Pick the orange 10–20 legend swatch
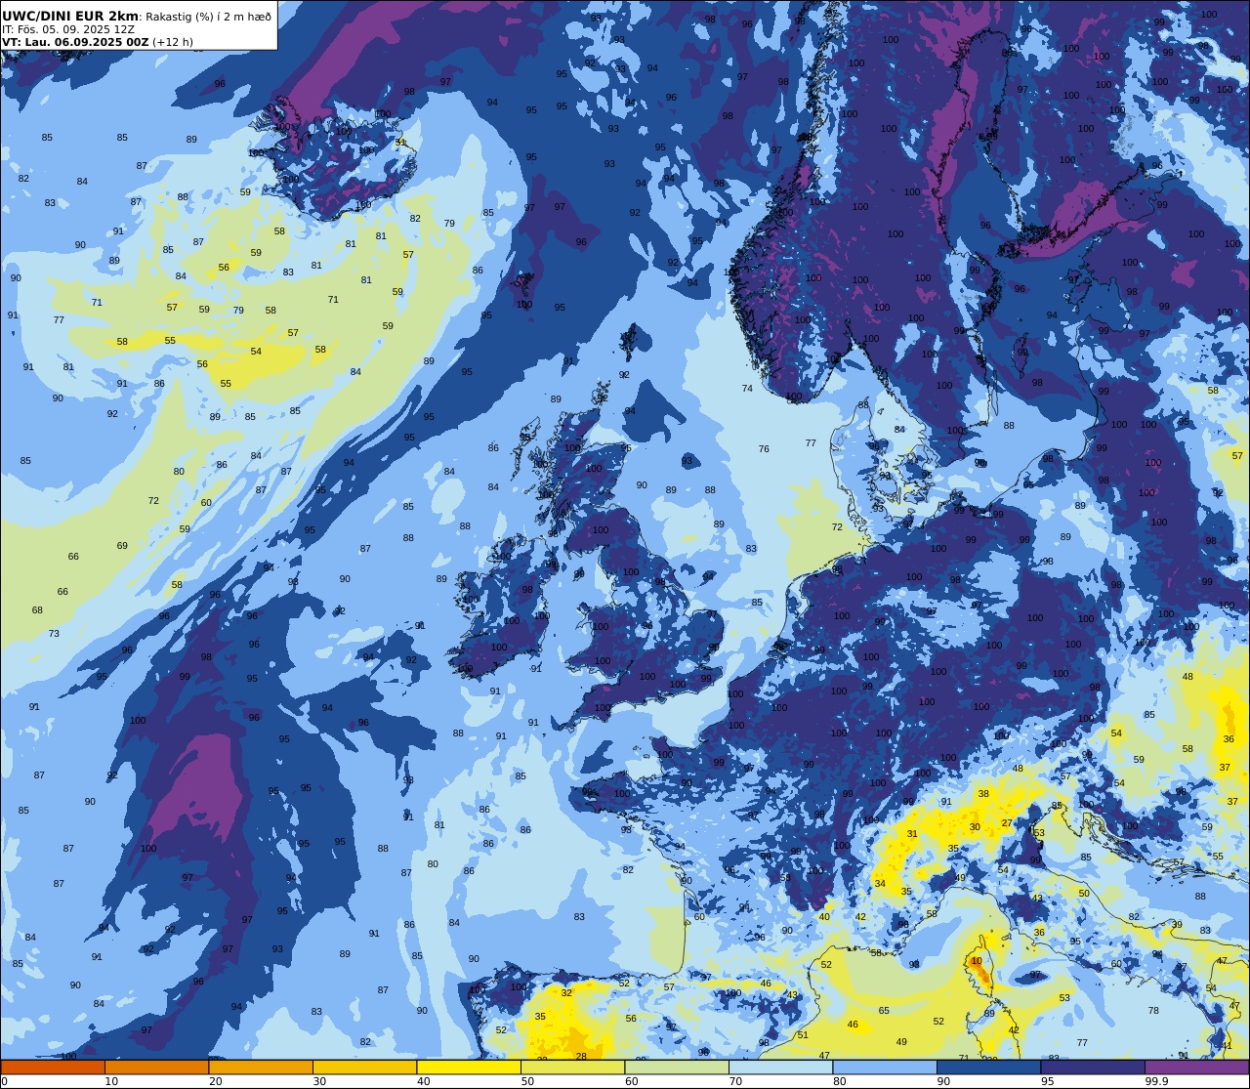The image size is (1250, 1089). [x=157, y=1068]
